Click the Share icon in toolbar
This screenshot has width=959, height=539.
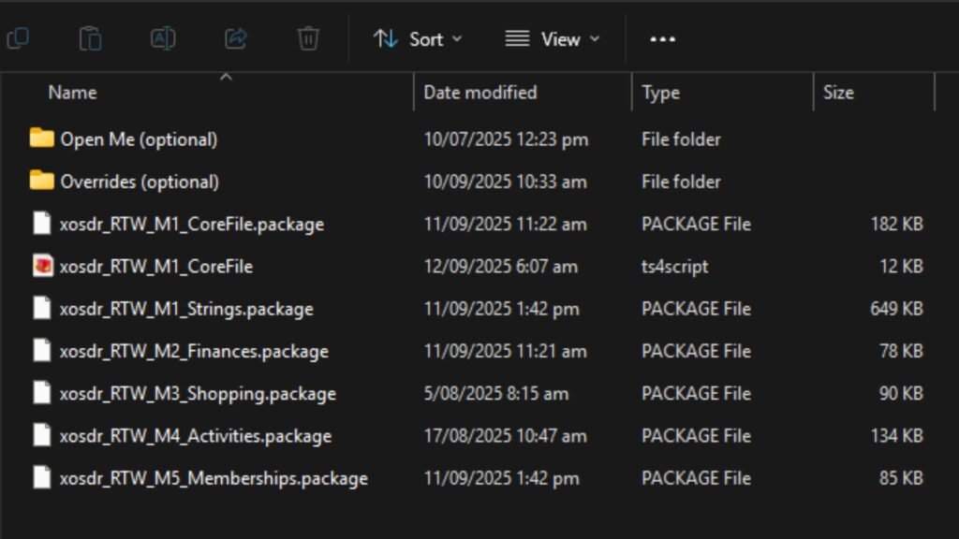(x=235, y=38)
